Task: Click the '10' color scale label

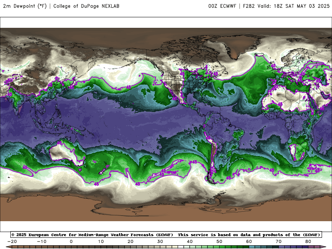Action: tap(101, 242)
